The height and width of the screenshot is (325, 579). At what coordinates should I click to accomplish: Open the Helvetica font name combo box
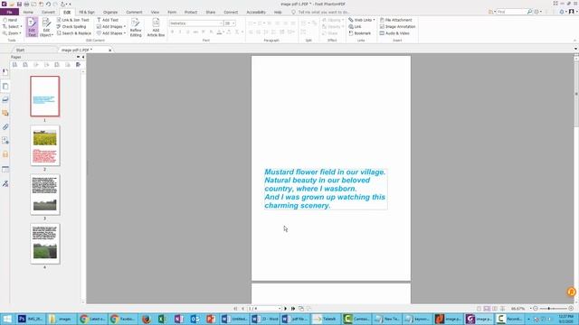196,23
